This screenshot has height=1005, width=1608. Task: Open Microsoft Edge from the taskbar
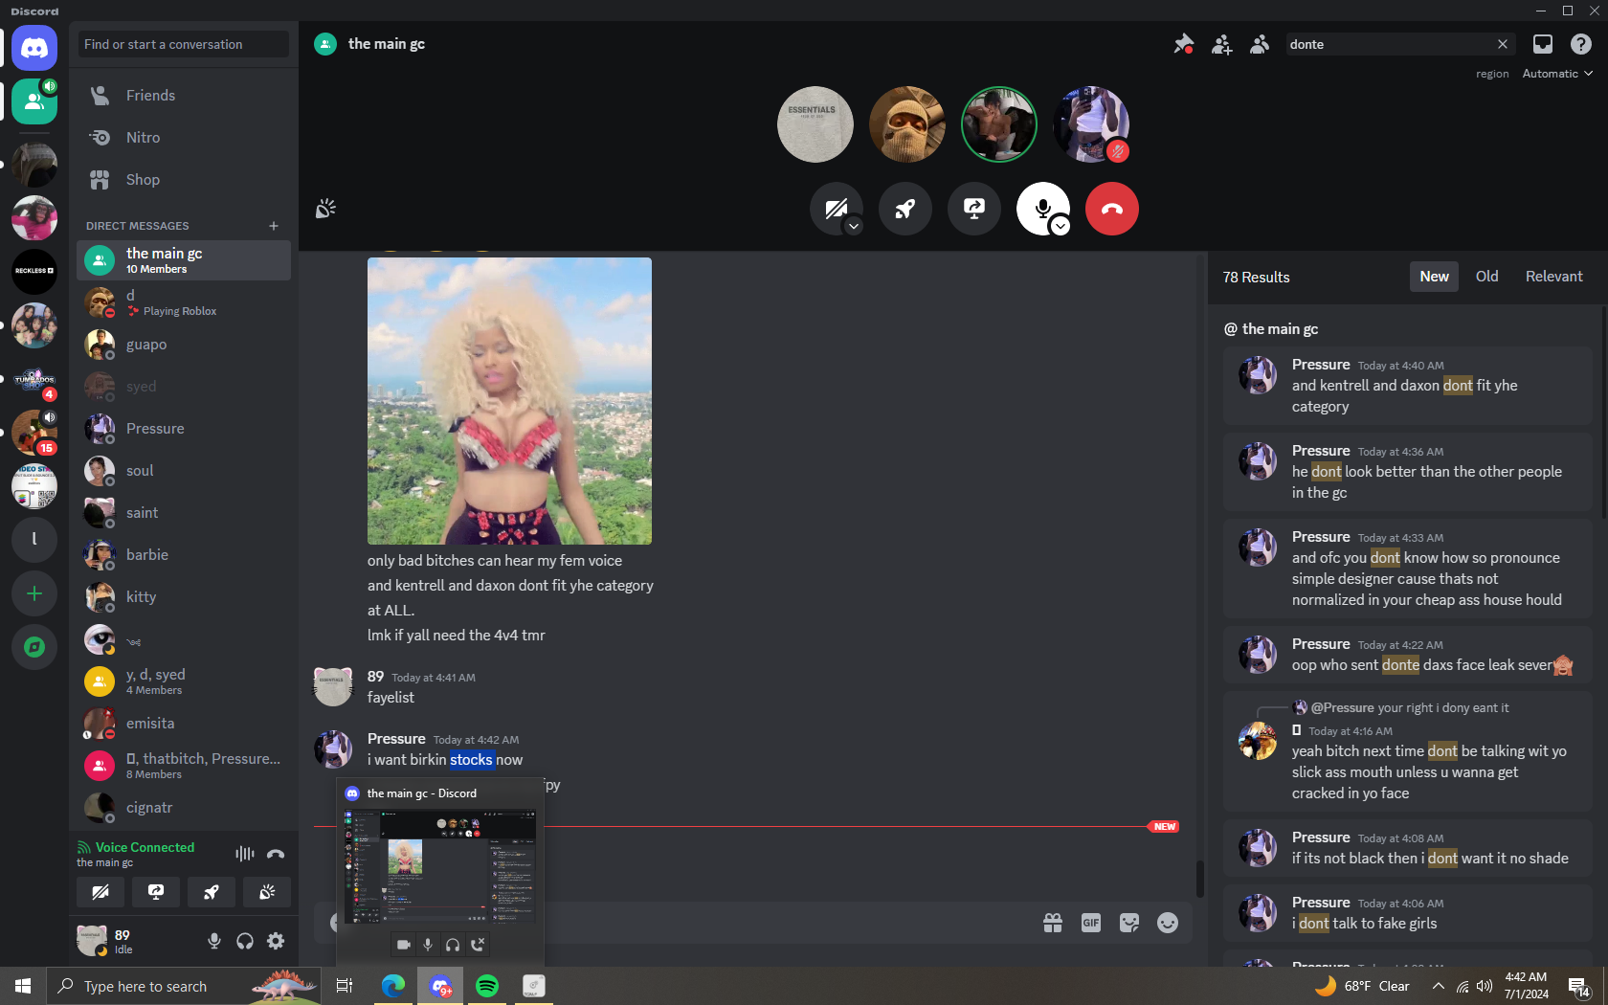click(393, 986)
